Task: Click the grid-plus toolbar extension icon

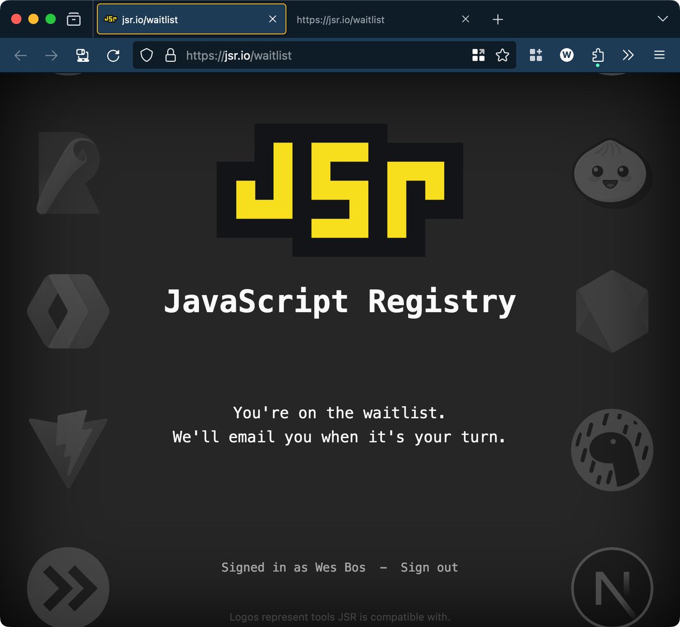Action: click(535, 55)
